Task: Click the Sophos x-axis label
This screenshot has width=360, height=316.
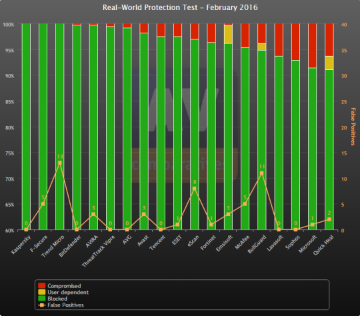Action: click(293, 242)
